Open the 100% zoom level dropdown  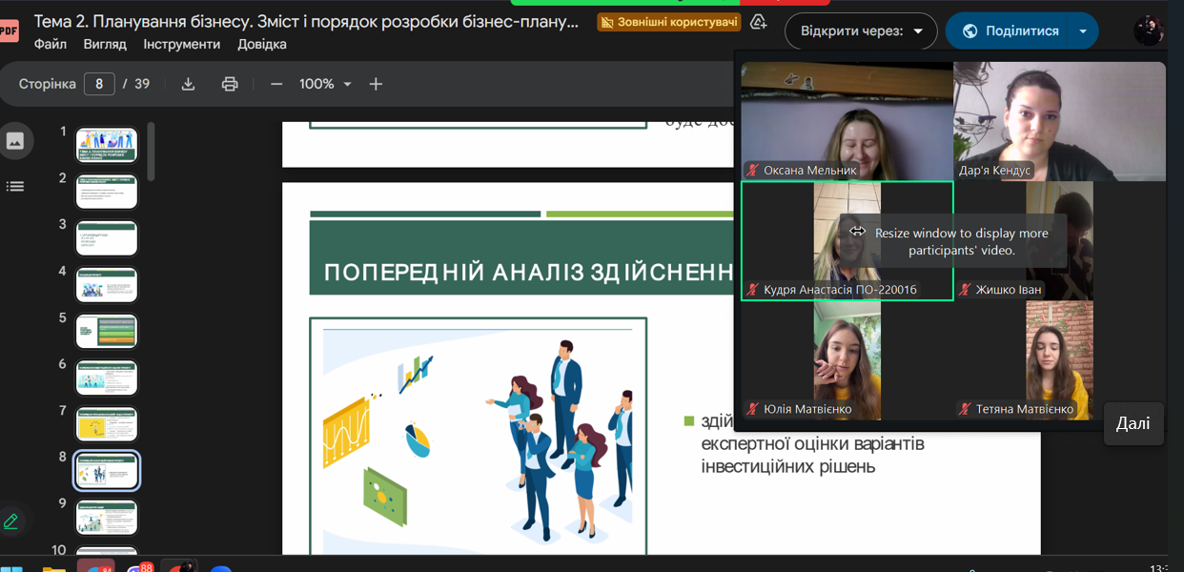(325, 84)
